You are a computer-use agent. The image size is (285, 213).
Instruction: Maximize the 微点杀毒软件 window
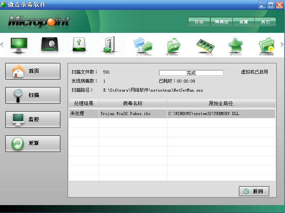tap(271, 5)
